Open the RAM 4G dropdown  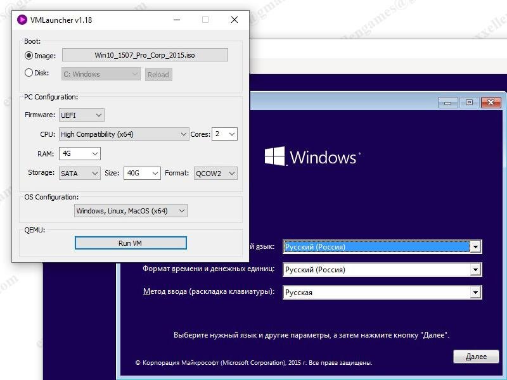80,153
